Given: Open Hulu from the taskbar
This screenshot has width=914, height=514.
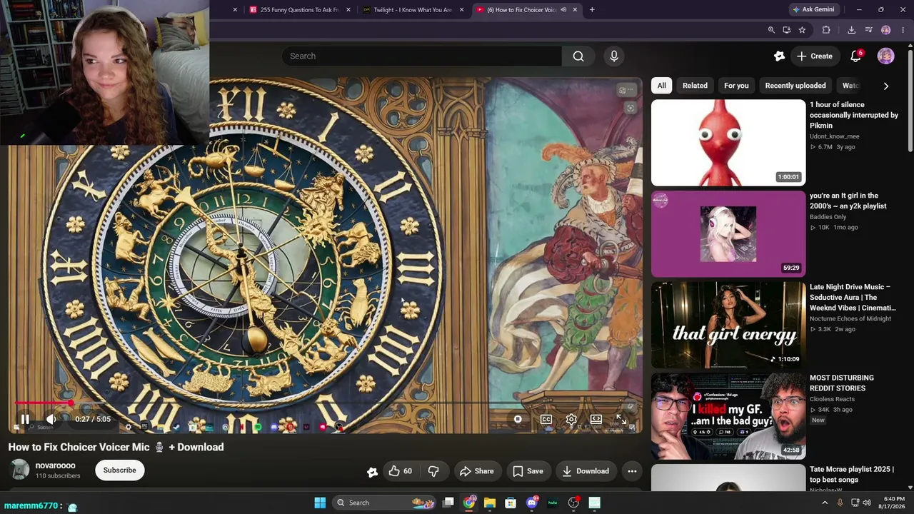Looking at the screenshot, I should point(552,503).
